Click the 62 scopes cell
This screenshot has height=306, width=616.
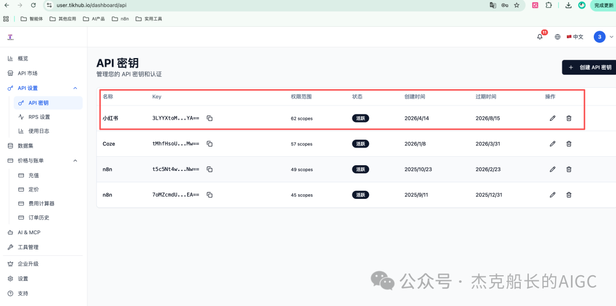pyautogui.click(x=302, y=119)
